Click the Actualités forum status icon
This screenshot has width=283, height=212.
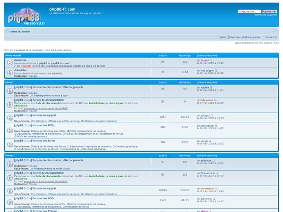[x=10, y=73]
